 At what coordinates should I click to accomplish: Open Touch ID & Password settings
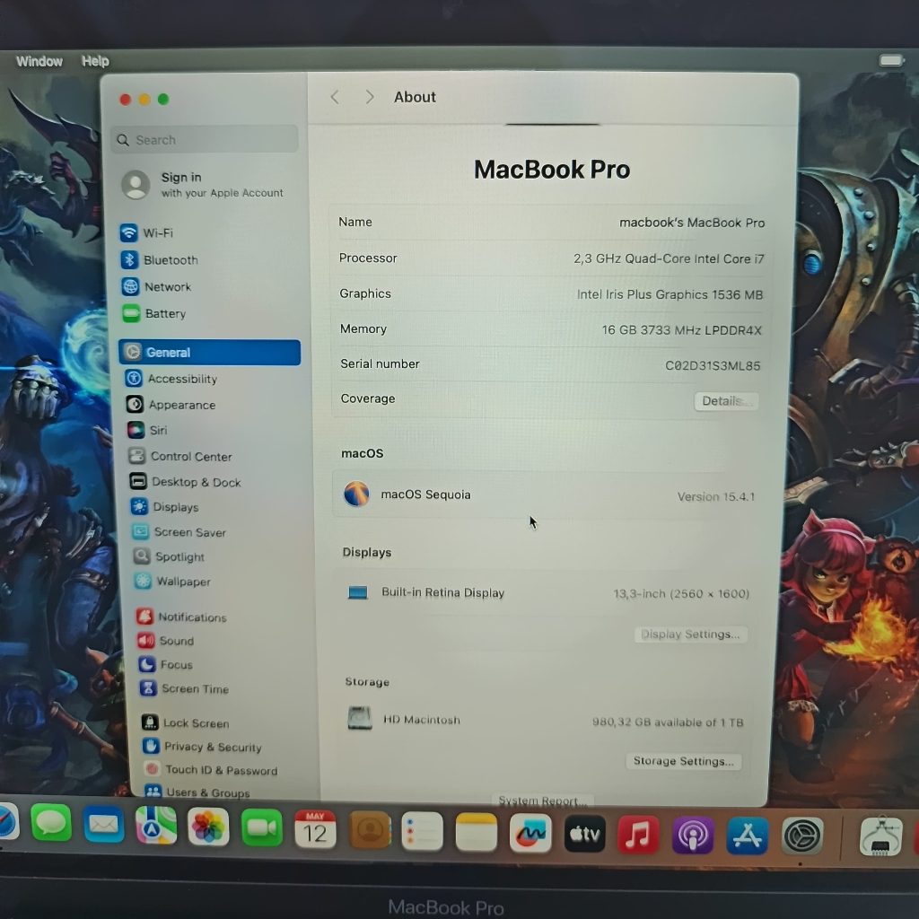click(220, 770)
